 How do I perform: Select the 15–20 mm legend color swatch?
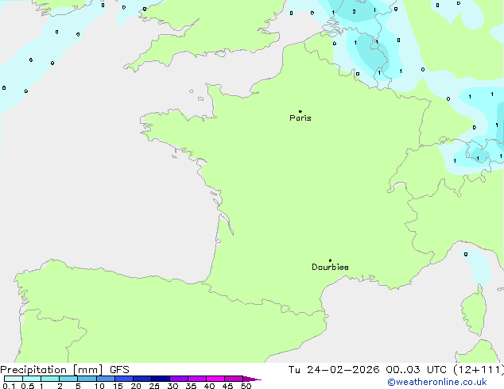click(x=124, y=379)
